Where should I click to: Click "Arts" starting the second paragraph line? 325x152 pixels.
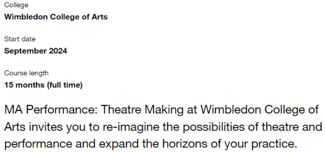pos(15,127)
